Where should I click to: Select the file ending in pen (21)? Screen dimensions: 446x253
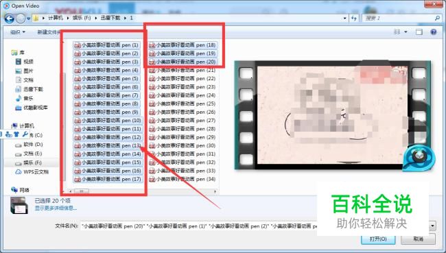pyautogui.click(x=183, y=70)
